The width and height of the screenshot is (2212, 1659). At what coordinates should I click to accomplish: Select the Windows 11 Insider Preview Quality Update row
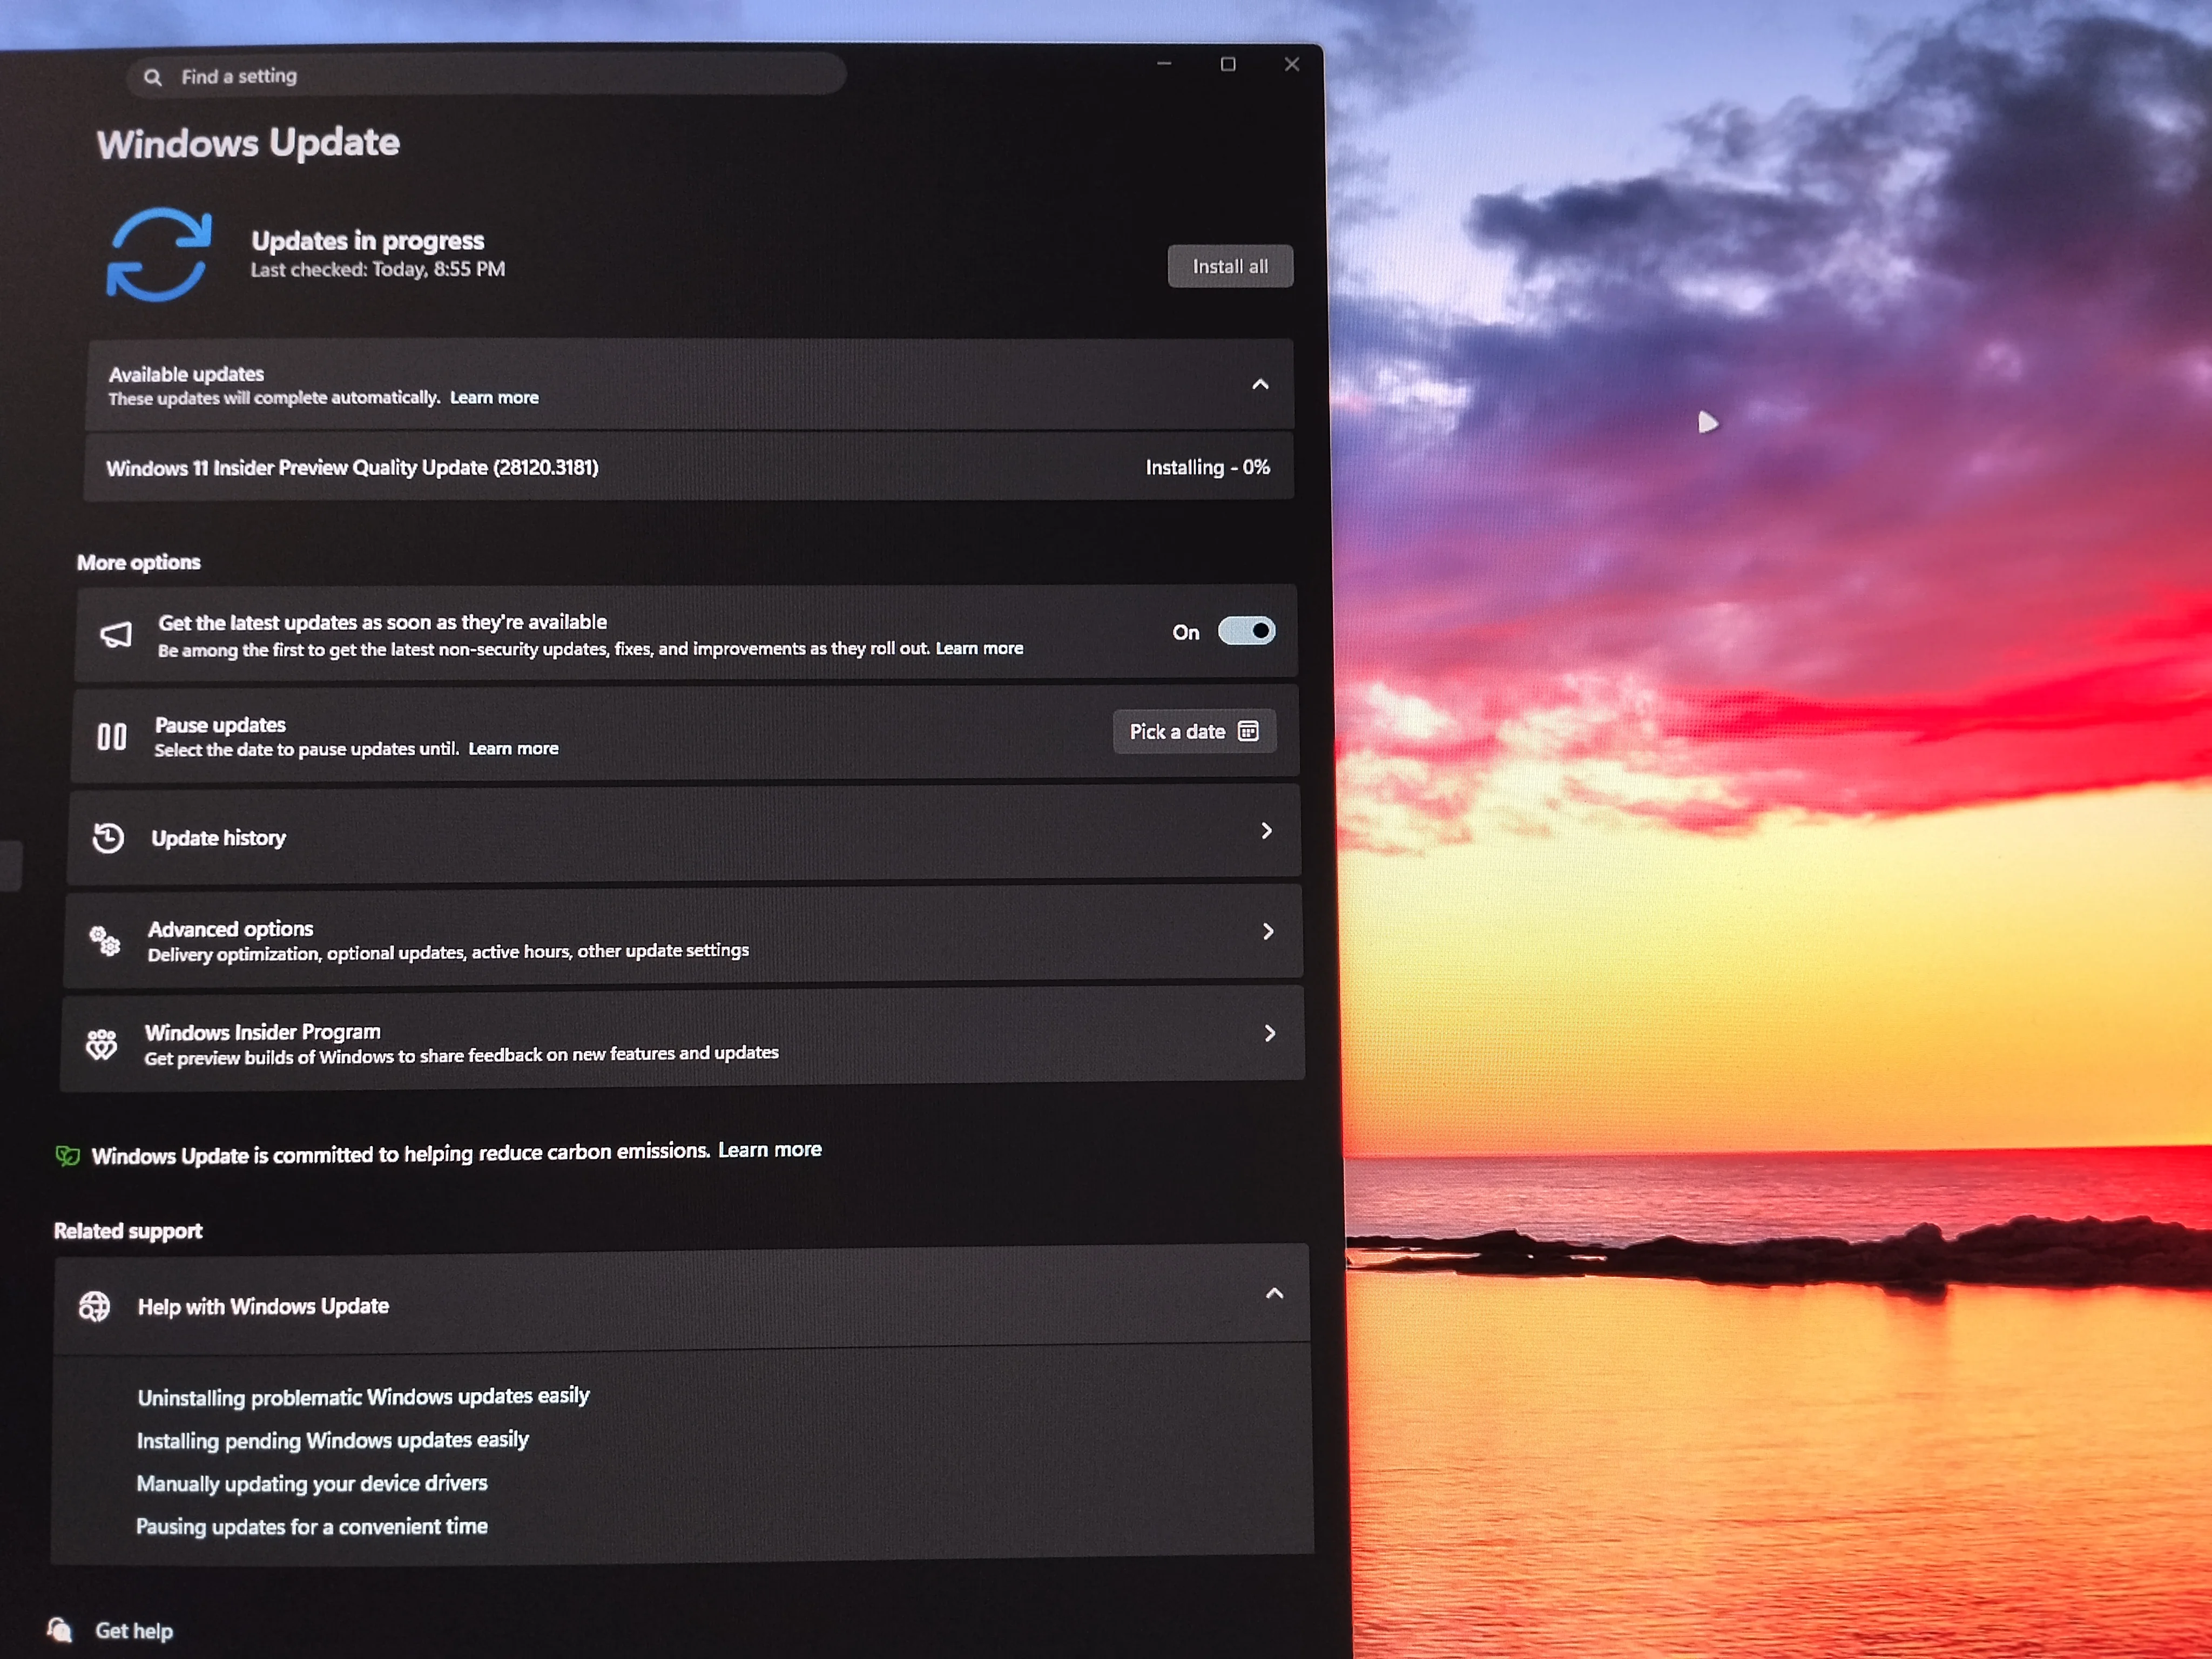click(x=689, y=467)
